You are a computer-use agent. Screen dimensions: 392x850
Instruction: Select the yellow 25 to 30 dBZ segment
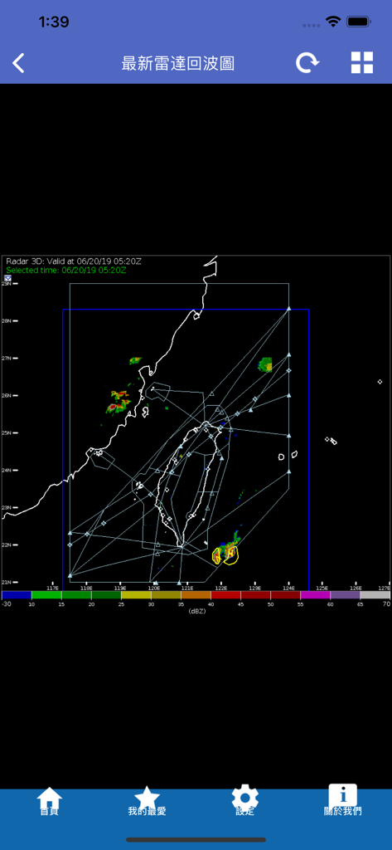pos(136,594)
